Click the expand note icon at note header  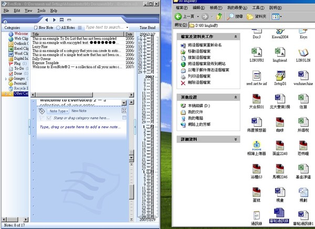124,111
